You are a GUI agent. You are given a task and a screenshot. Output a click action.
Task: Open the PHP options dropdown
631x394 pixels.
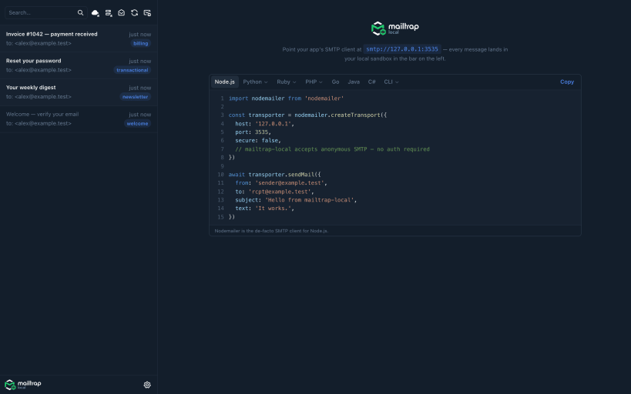(314, 82)
